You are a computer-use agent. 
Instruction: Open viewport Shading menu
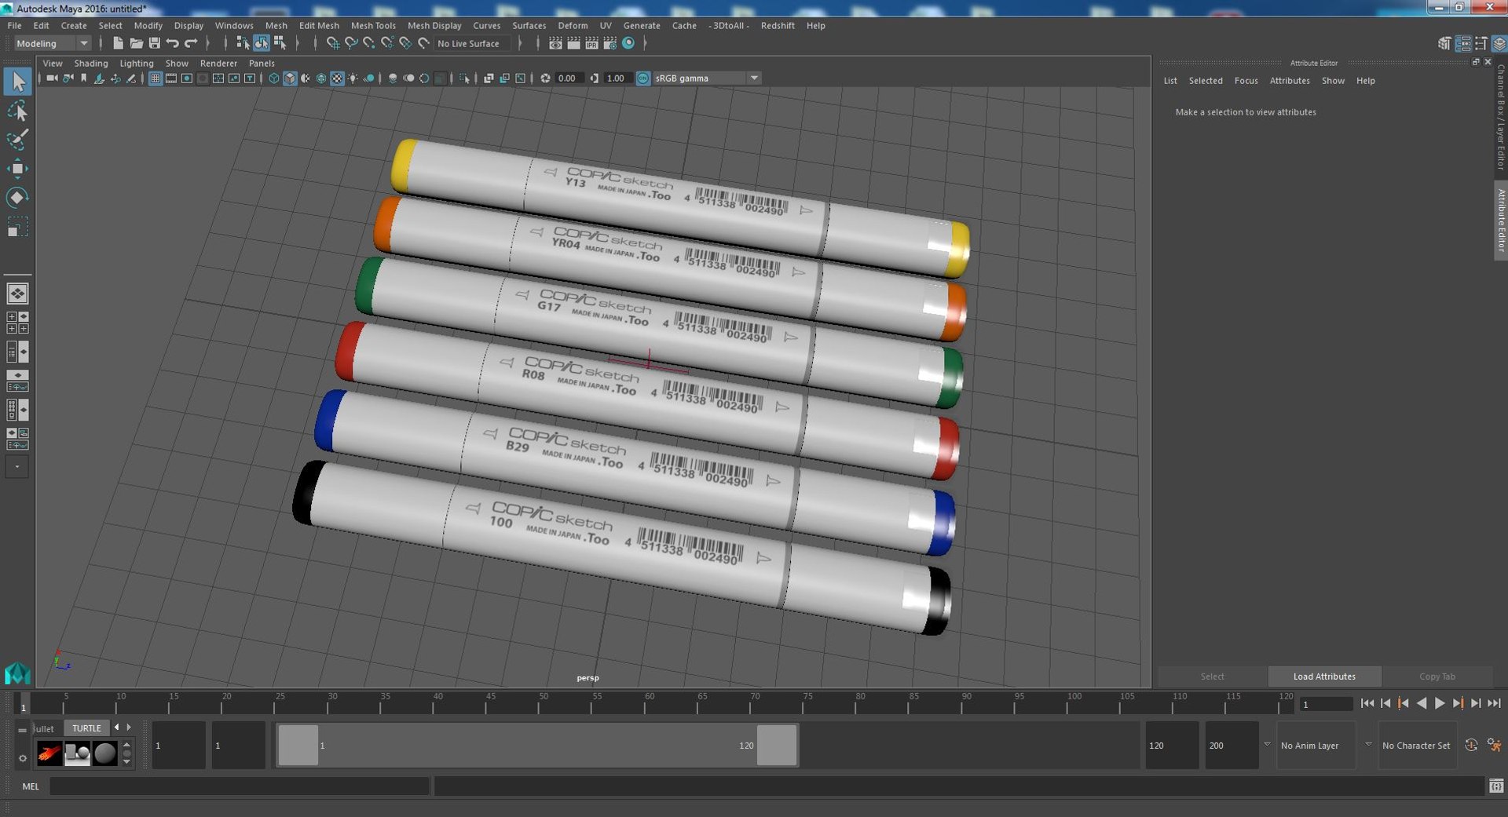click(91, 64)
